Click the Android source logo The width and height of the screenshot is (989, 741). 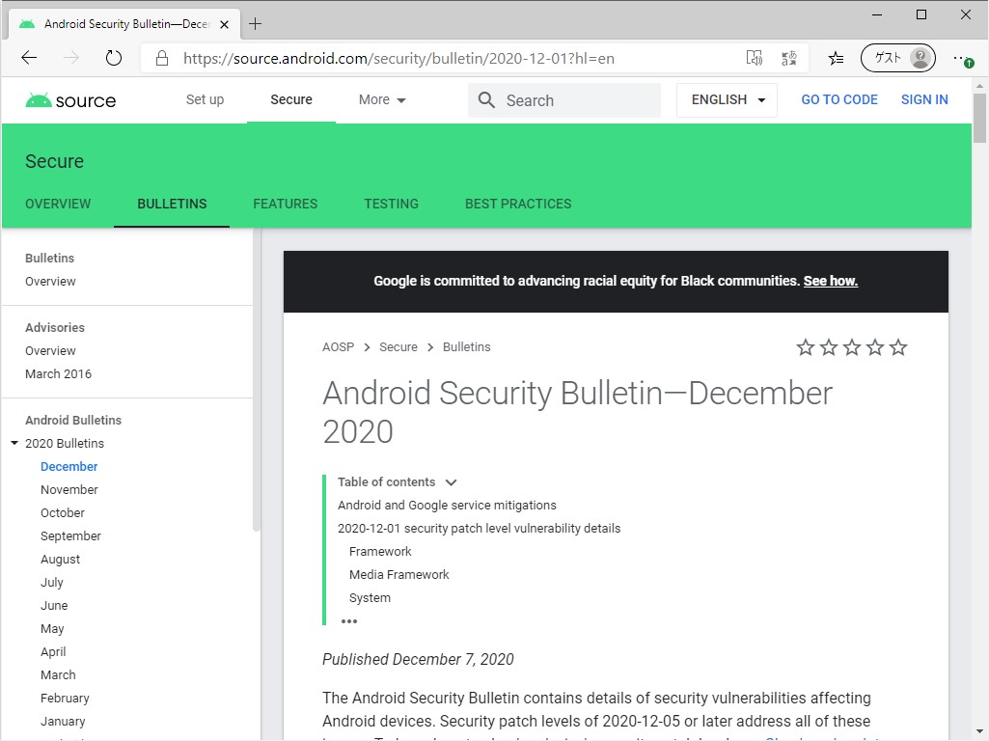point(69,99)
